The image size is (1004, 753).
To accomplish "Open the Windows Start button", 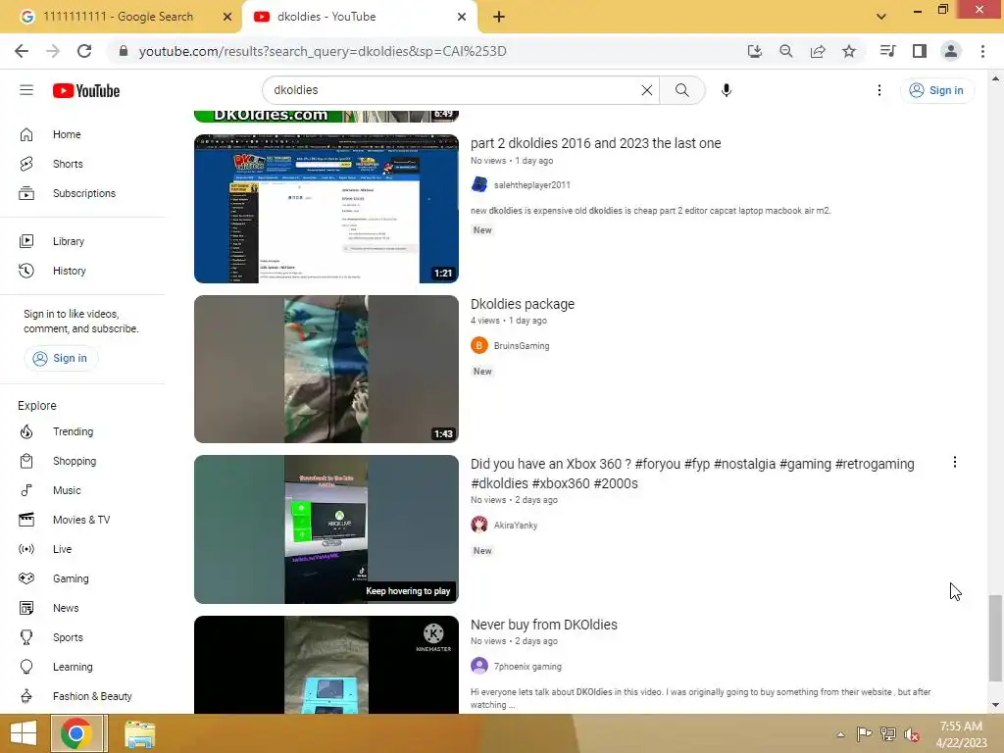I will [24, 733].
